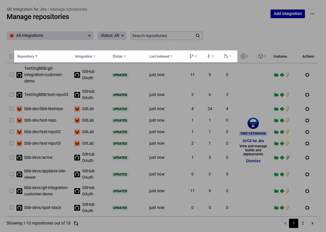Screen dimensions: 326x232
Task: Tick the bbb-dev/bbb-testrepo checkbox
Action: coord(12,109)
